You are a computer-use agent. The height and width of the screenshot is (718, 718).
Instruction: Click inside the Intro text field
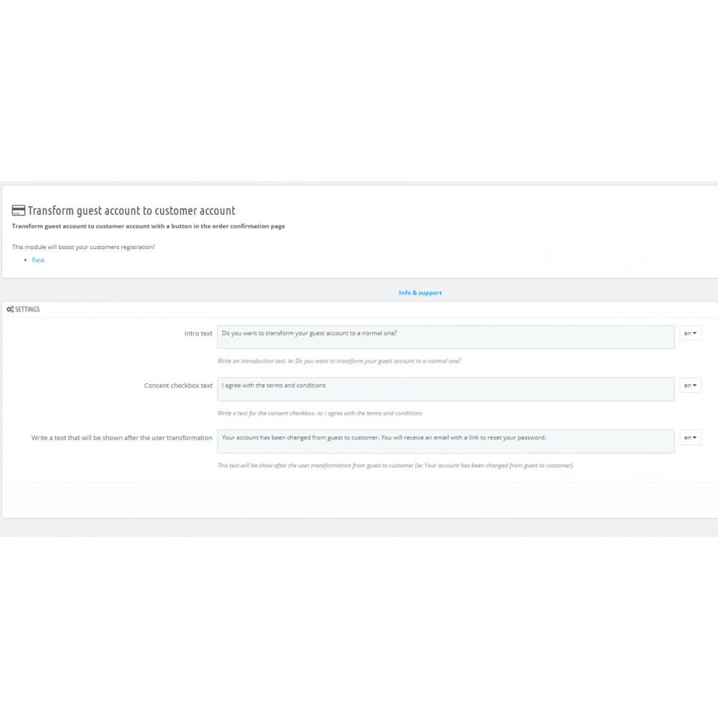click(x=446, y=337)
